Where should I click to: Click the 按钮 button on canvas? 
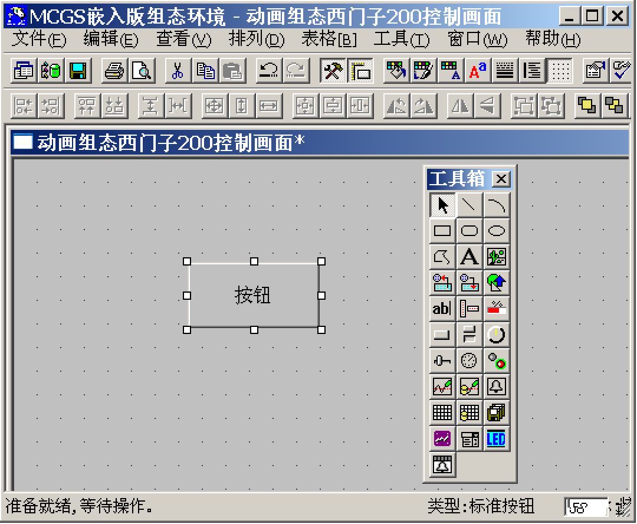point(254,296)
